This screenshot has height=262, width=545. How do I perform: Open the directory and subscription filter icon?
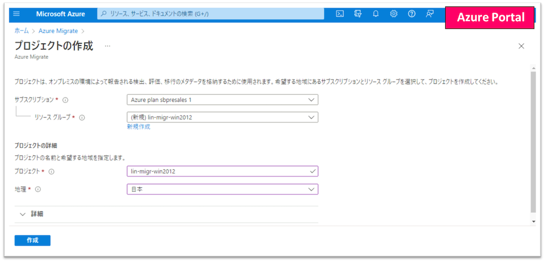(358, 14)
